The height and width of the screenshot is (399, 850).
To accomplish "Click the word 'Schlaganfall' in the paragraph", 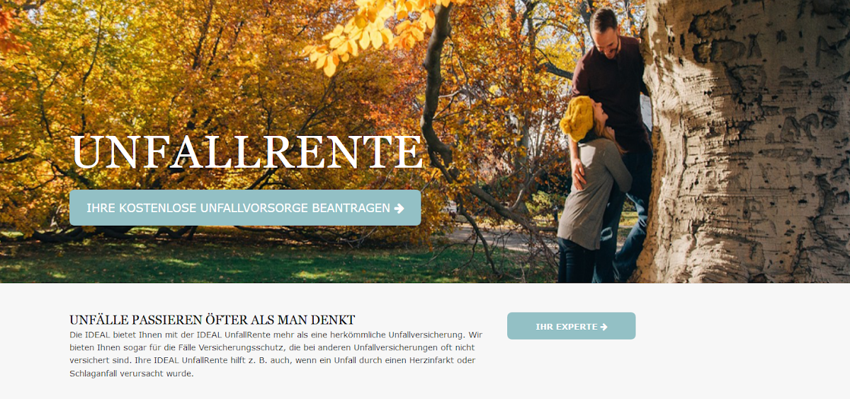I will pos(93,374).
